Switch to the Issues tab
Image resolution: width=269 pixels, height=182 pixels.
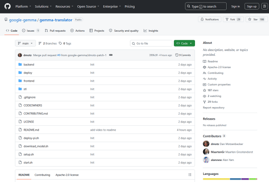click(x=31, y=31)
